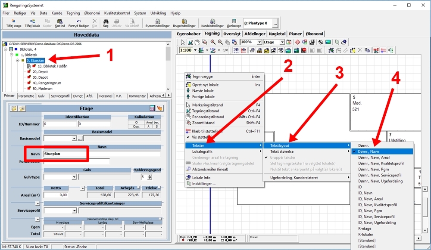Switch to the Nøgletal tab
This screenshot has height=250, width=431.
click(277, 34)
